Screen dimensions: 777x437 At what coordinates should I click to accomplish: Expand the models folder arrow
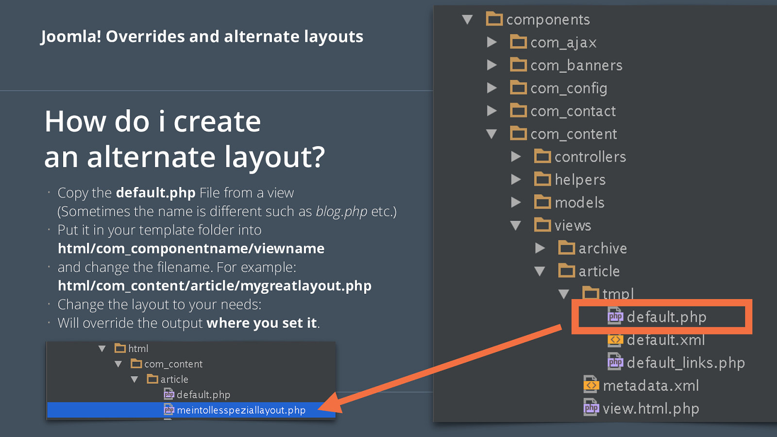point(516,202)
